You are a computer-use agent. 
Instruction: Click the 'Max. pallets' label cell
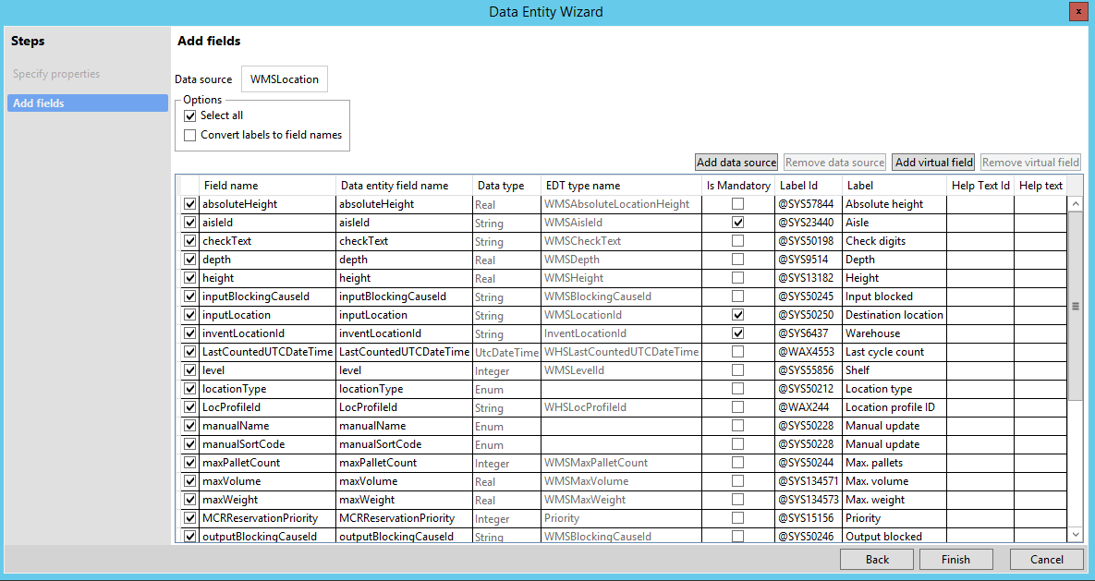pyautogui.click(x=894, y=463)
